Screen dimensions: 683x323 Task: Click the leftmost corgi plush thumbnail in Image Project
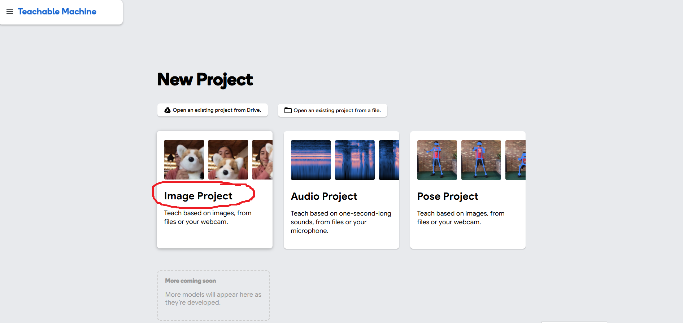click(x=184, y=160)
